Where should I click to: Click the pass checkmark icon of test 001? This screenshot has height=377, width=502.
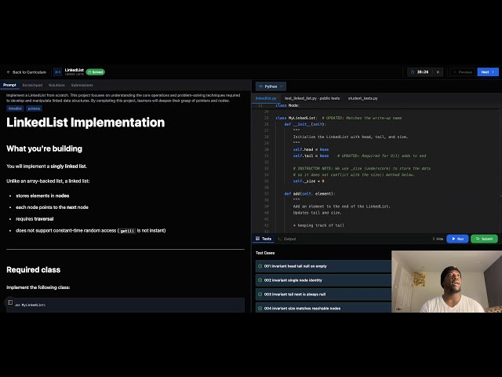260,266
